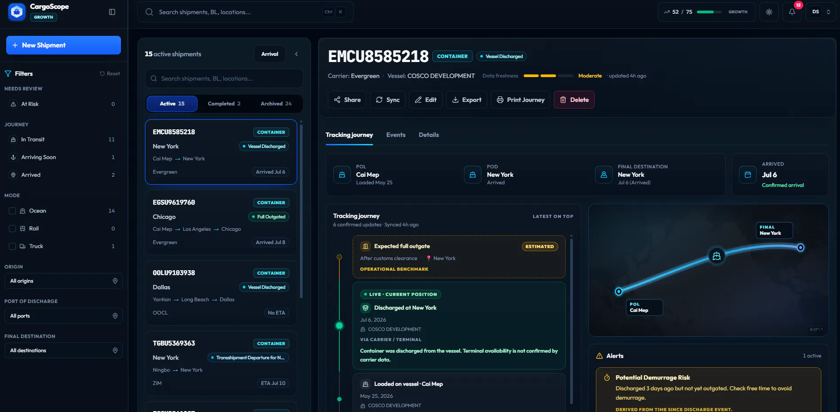Click the All origins location pin icon
The width and height of the screenshot is (840, 412).
pyautogui.click(x=115, y=281)
